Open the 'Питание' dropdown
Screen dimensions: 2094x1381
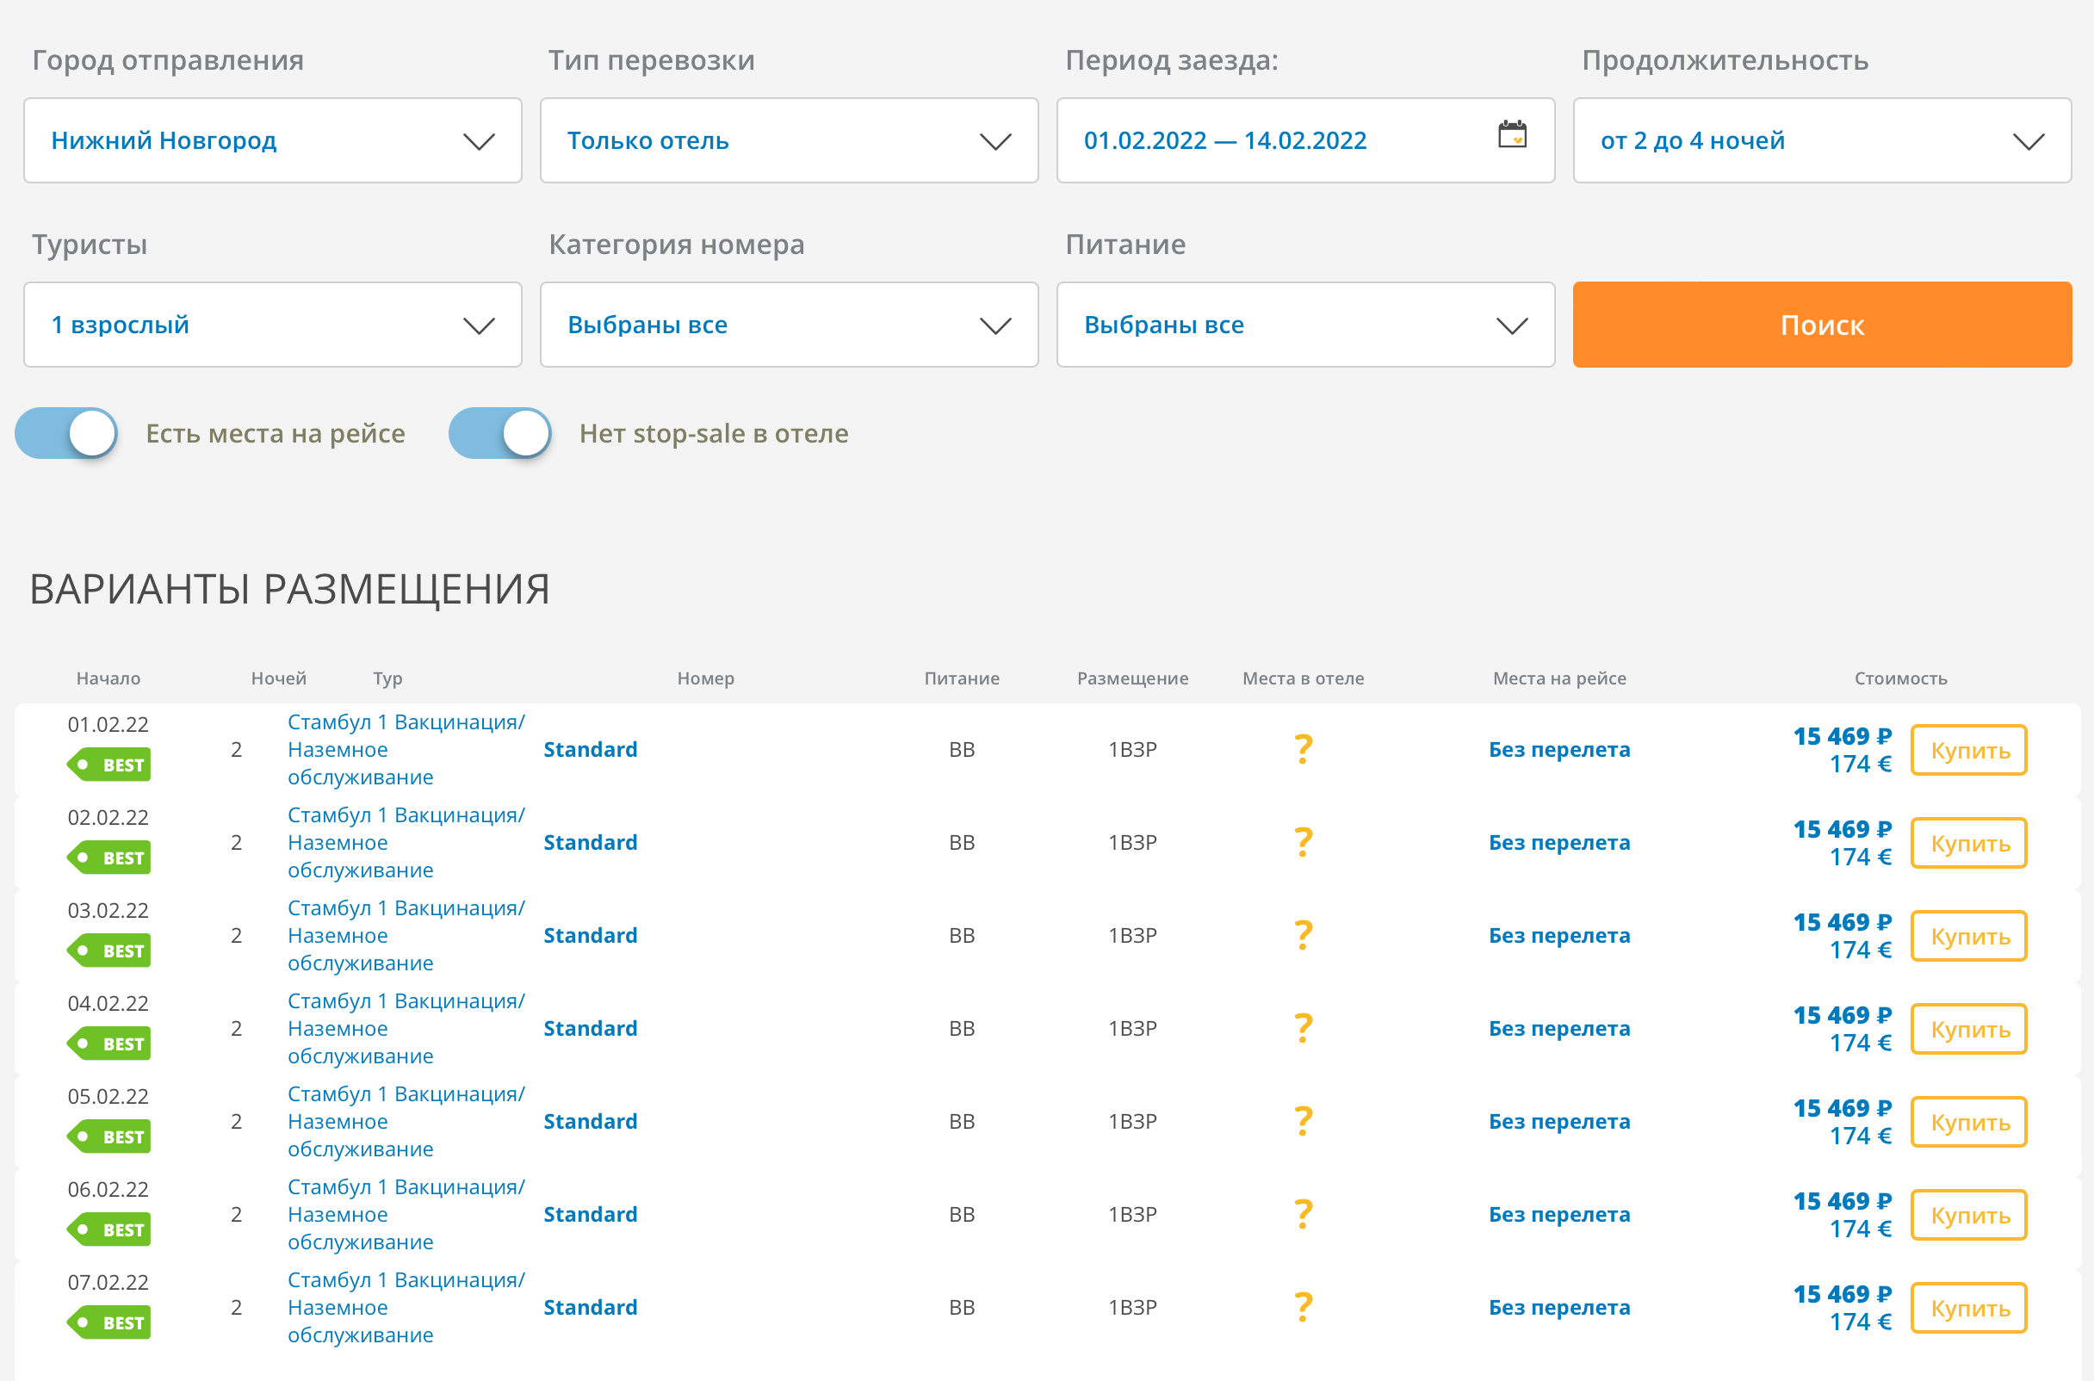click(1305, 325)
